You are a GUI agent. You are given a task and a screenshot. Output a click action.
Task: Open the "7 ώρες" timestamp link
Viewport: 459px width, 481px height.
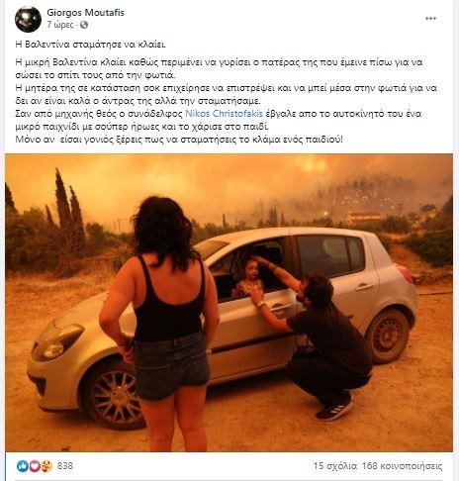60,25
